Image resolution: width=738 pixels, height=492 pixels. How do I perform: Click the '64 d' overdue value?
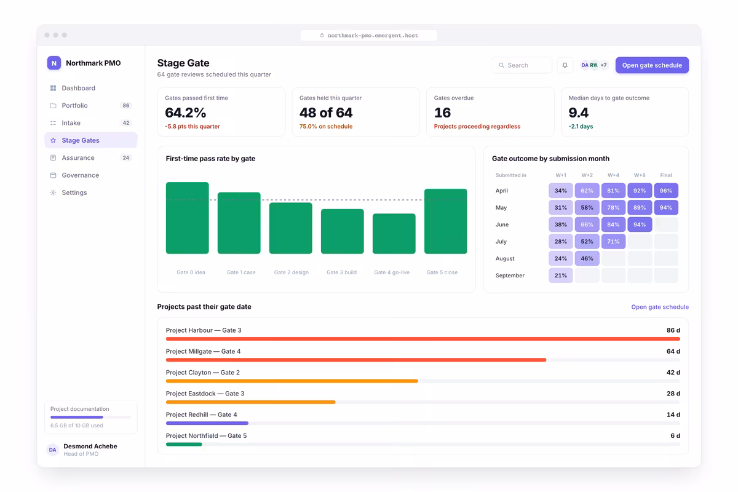(673, 352)
